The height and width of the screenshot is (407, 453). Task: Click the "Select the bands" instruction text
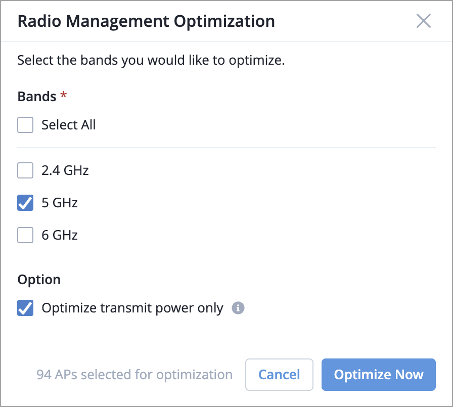tap(151, 61)
